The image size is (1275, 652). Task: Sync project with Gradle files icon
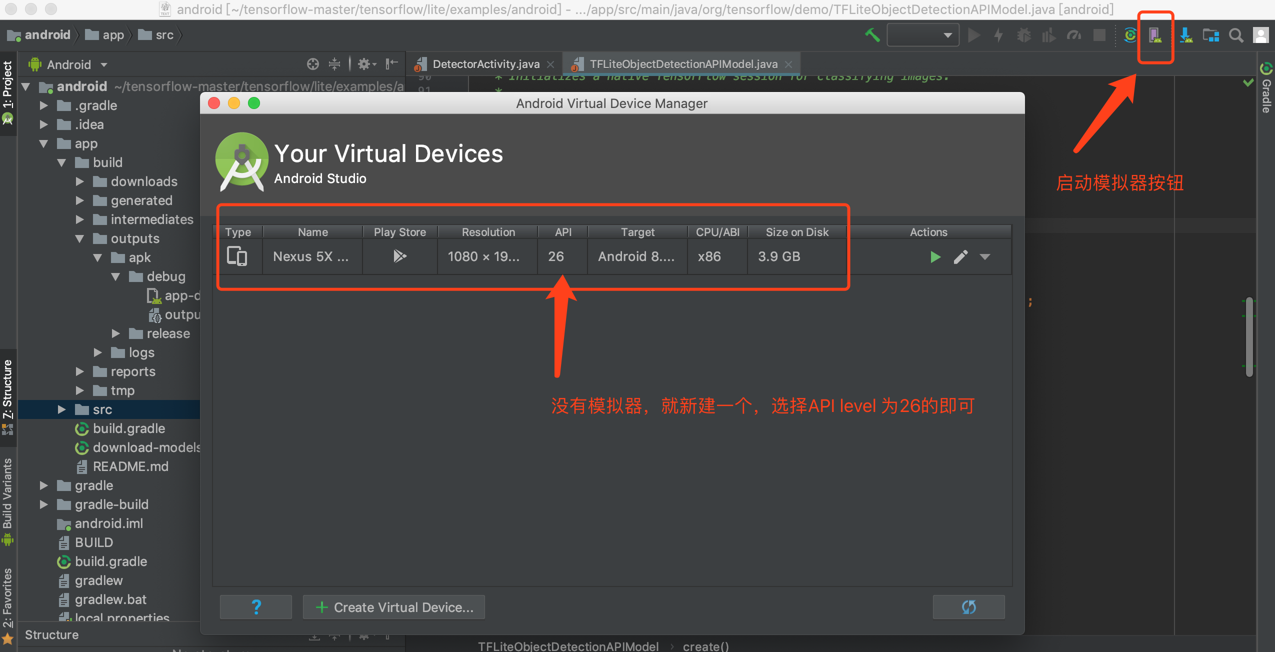1130,35
